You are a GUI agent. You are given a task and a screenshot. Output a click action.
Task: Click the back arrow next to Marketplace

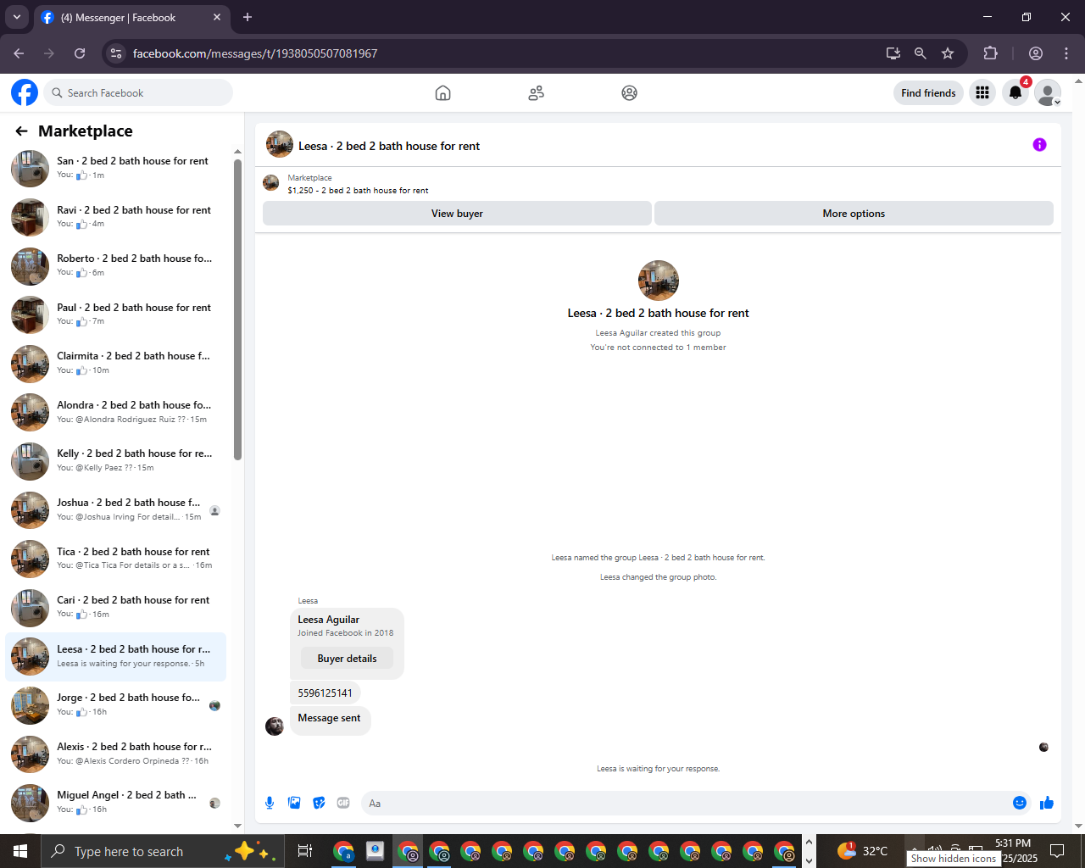[x=21, y=131]
